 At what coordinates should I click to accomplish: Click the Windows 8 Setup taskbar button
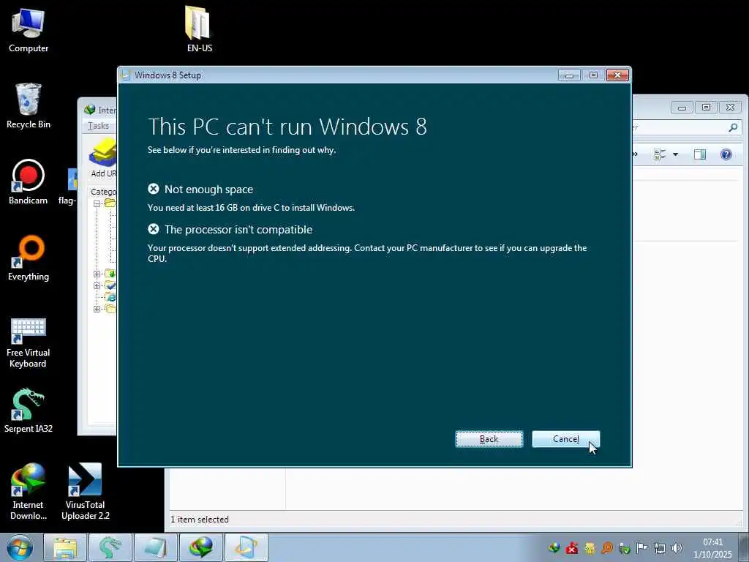[x=246, y=547]
